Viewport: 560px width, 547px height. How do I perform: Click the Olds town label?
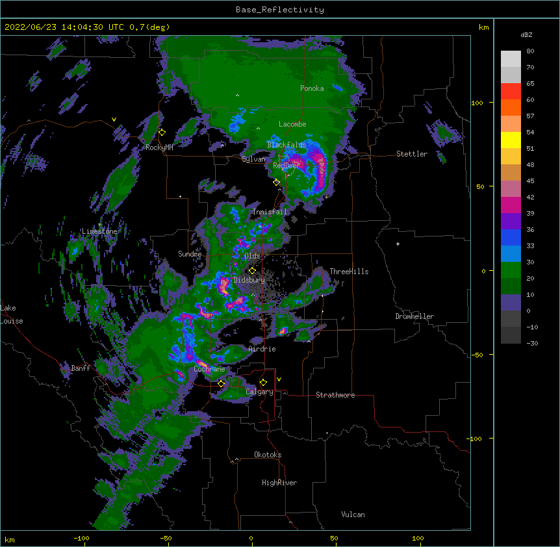point(252,256)
